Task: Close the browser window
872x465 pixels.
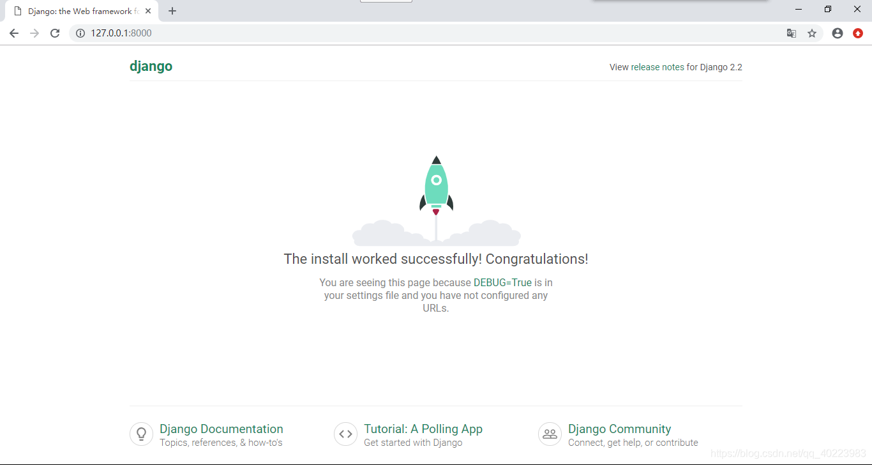Action: click(857, 9)
